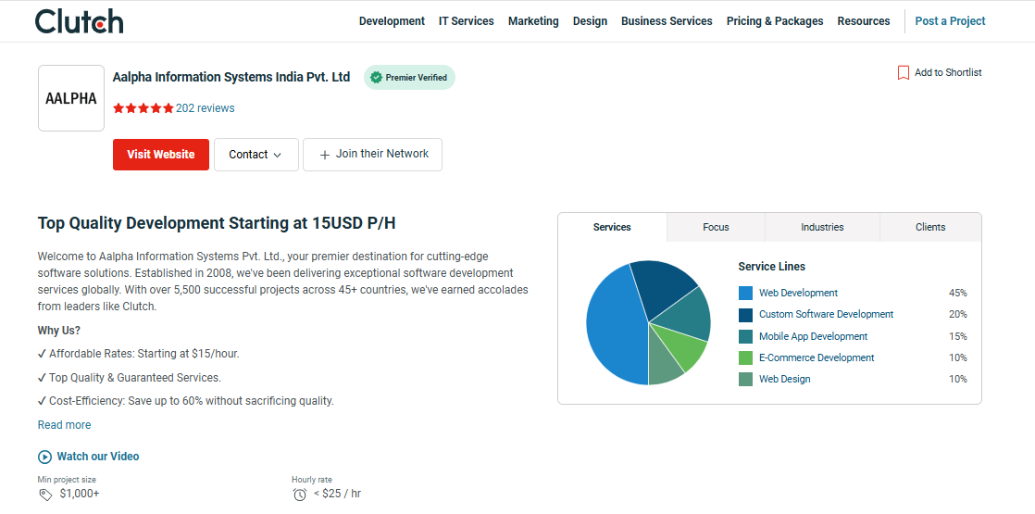Image resolution: width=1035 pixels, height=514 pixels.
Task: Click the plus icon on Join their Network
Action: pyautogui.click(x=324, y=155)
